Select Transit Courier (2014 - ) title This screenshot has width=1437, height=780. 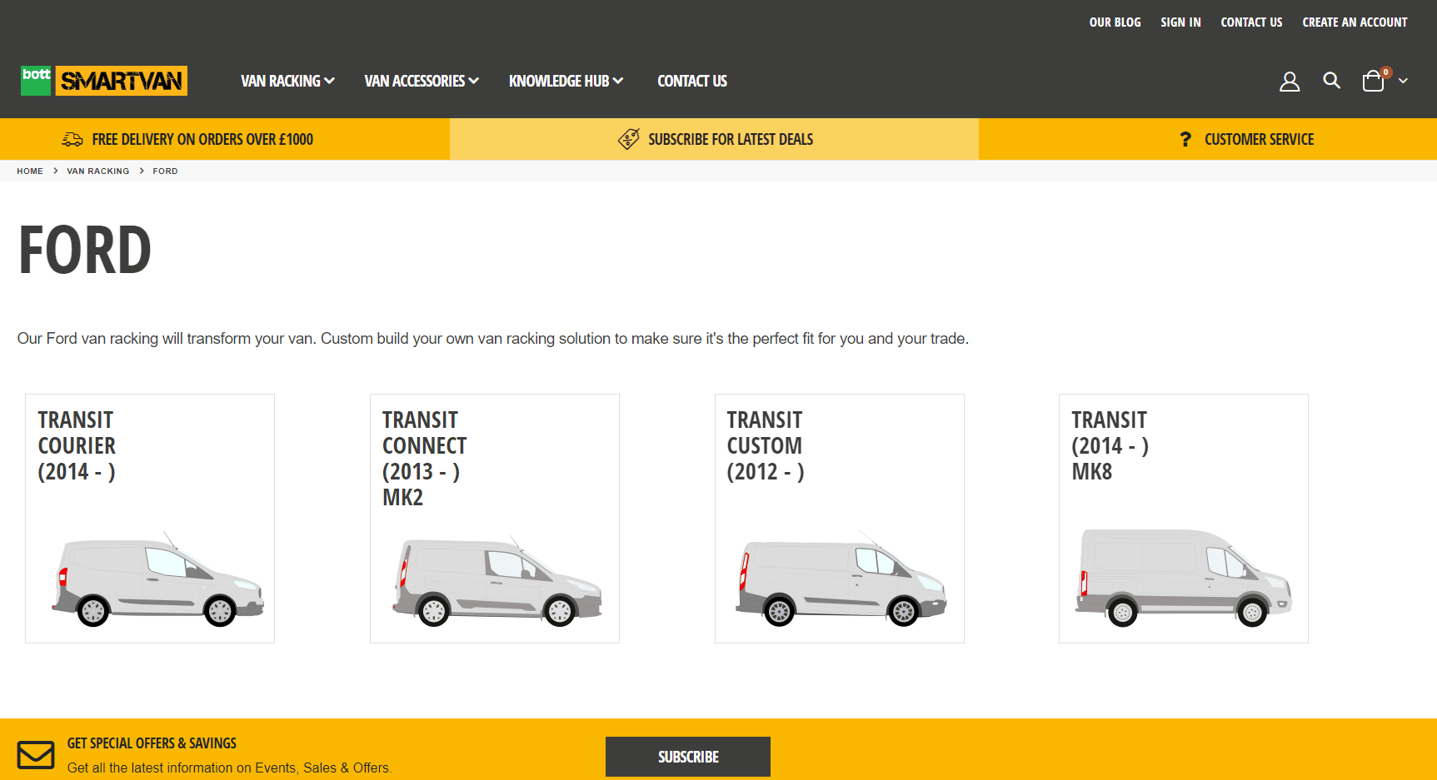77,445
